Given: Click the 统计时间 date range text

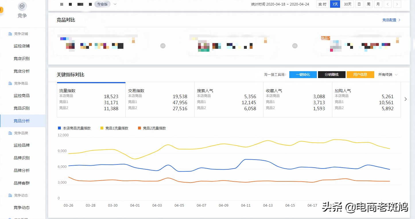Looking at the screenshot, I should coord(280,4).
